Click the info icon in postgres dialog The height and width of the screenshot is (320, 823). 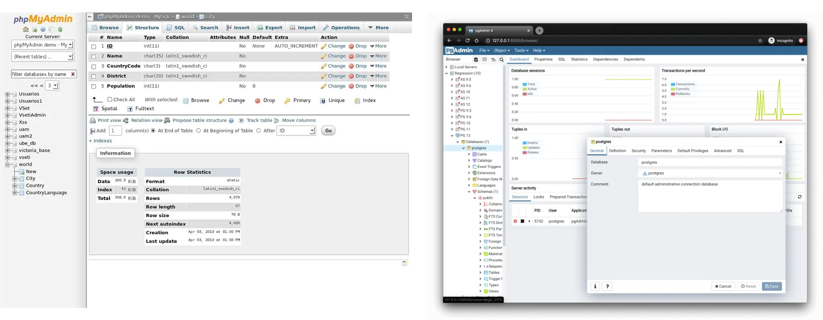[595, 286]
